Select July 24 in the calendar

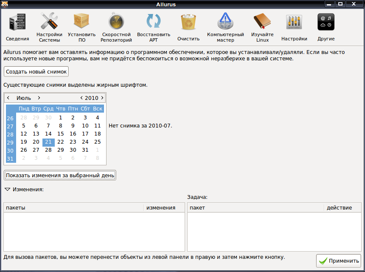(85, 142)
